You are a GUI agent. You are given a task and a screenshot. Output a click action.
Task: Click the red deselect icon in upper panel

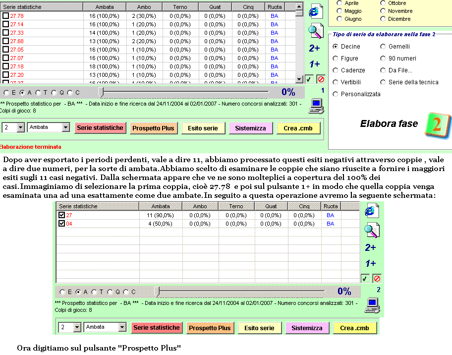pyautogui.click(x=321, y=79)
